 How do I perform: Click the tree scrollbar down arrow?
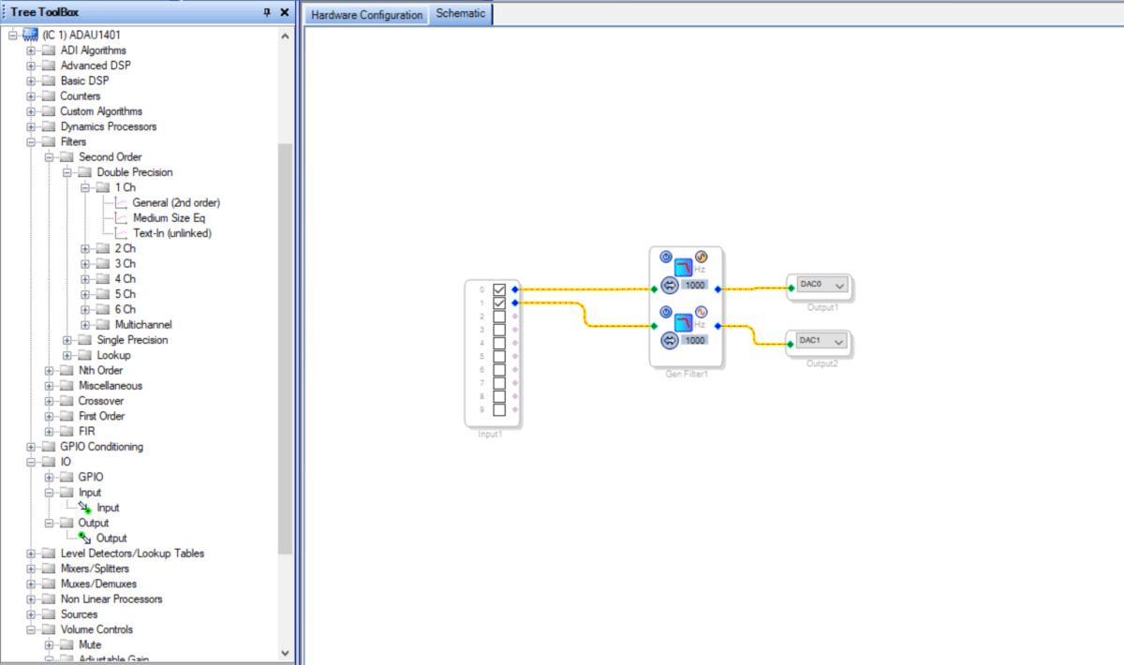click(x=286, y=653)
